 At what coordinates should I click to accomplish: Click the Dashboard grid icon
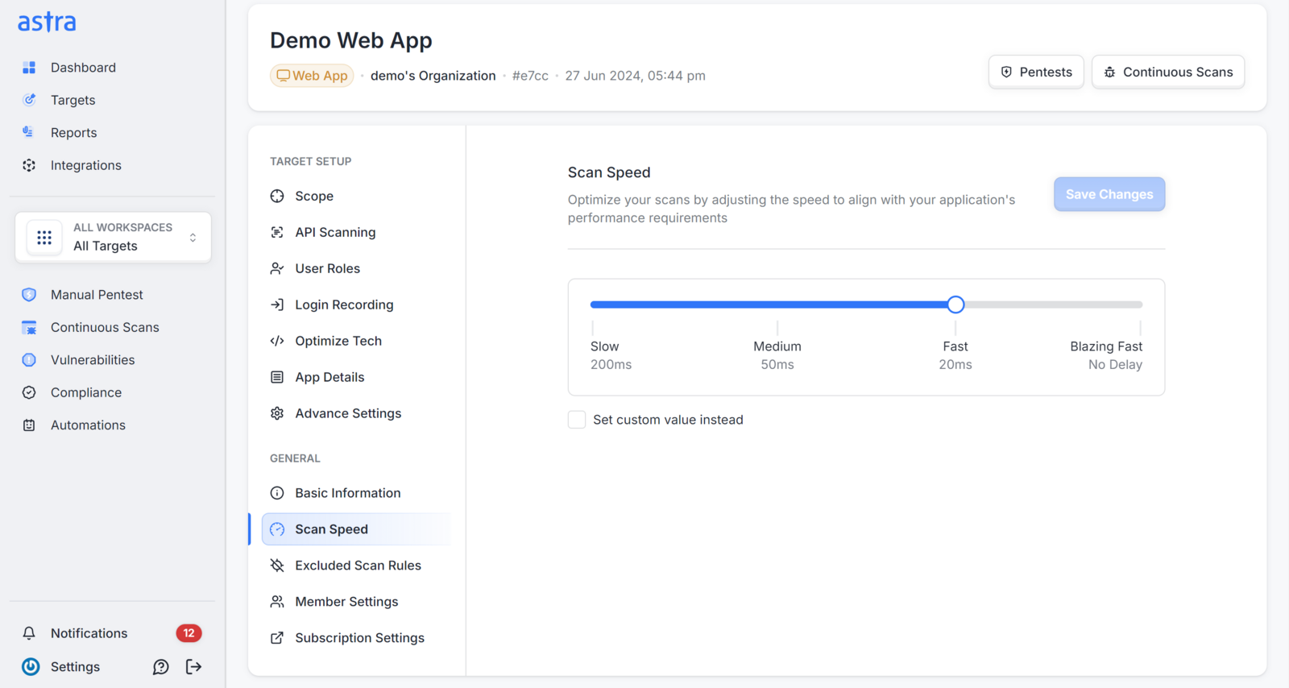click(29, 68)
